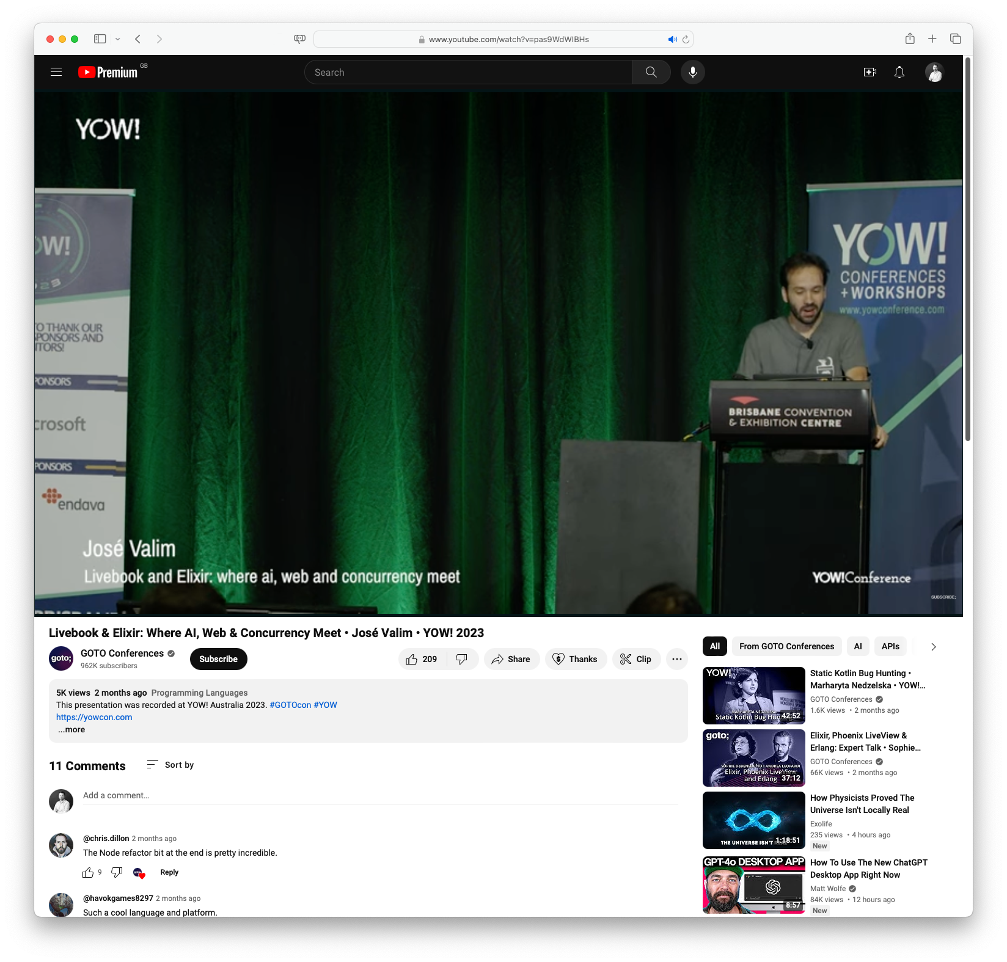Expand the video description with ...more
The width and height of the screenshot is (1007, 962).
tap(71, 729)
